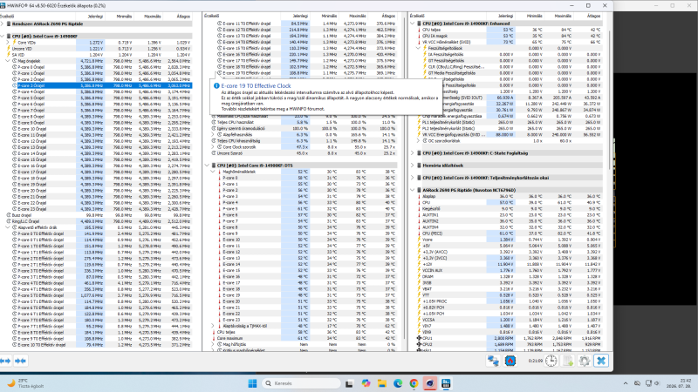Collapse the Feszültségeltolások subgroup
698x392 pixels.
[418, 48]
